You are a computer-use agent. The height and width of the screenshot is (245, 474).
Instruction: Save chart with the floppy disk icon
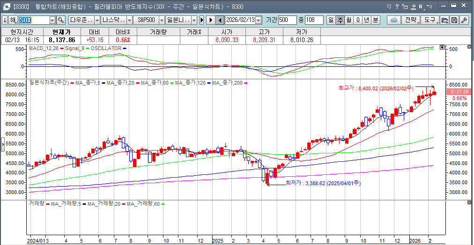click(454, 20)
